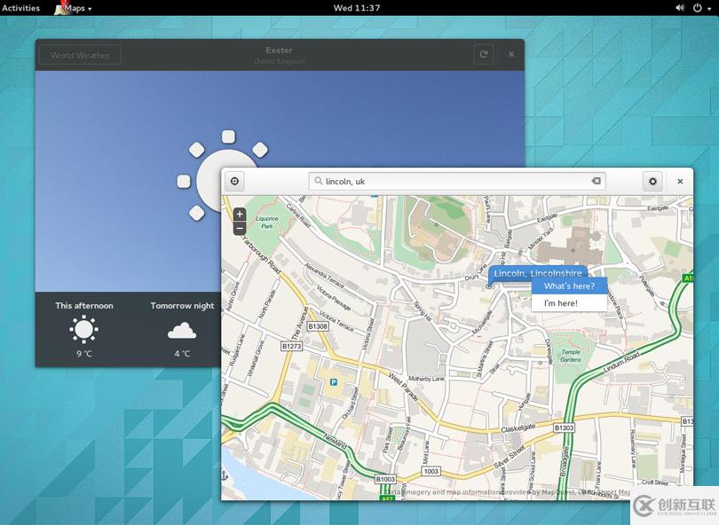
Task: Click the B1303 road label
Action: [564, 427]
